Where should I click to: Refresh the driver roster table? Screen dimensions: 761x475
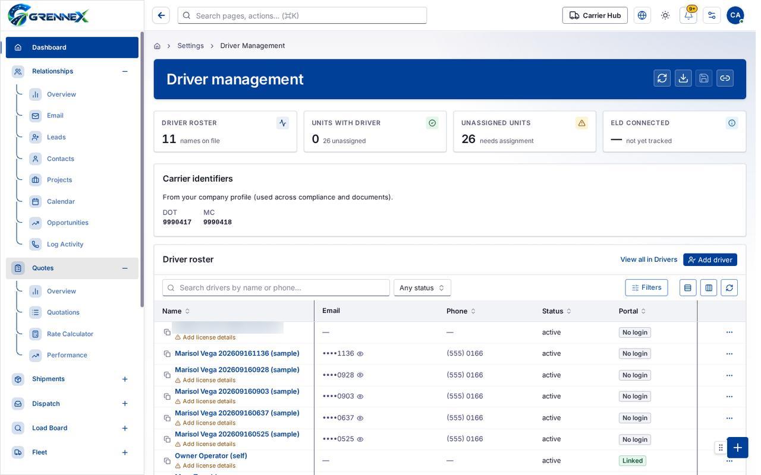pyautogui.click(x=729, y=288)
